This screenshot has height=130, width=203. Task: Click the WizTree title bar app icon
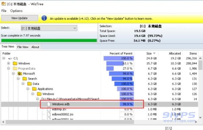click(4, 4)
